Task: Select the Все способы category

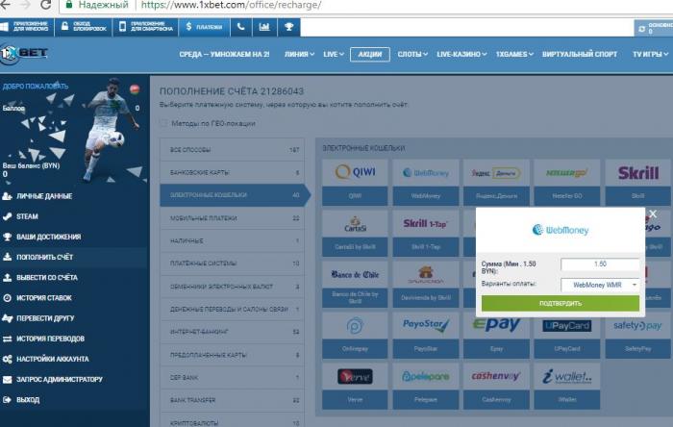Action: (x=233, y=150)
